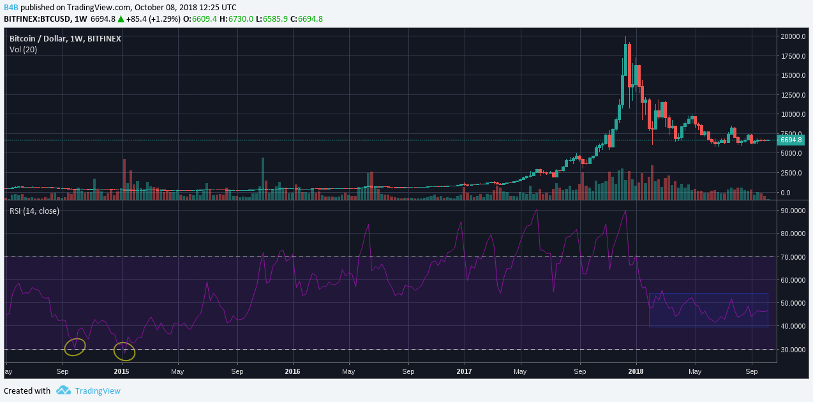Click the RSI (14, close) indicator label
The image size is (813, 402).
(34, 211)
